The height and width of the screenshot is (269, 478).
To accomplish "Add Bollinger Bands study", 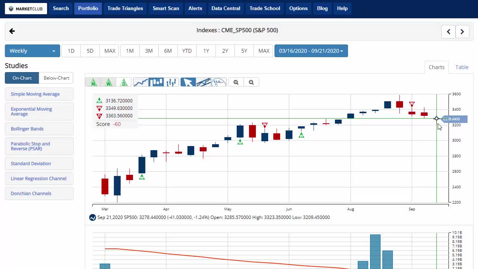I will (39, 129).
